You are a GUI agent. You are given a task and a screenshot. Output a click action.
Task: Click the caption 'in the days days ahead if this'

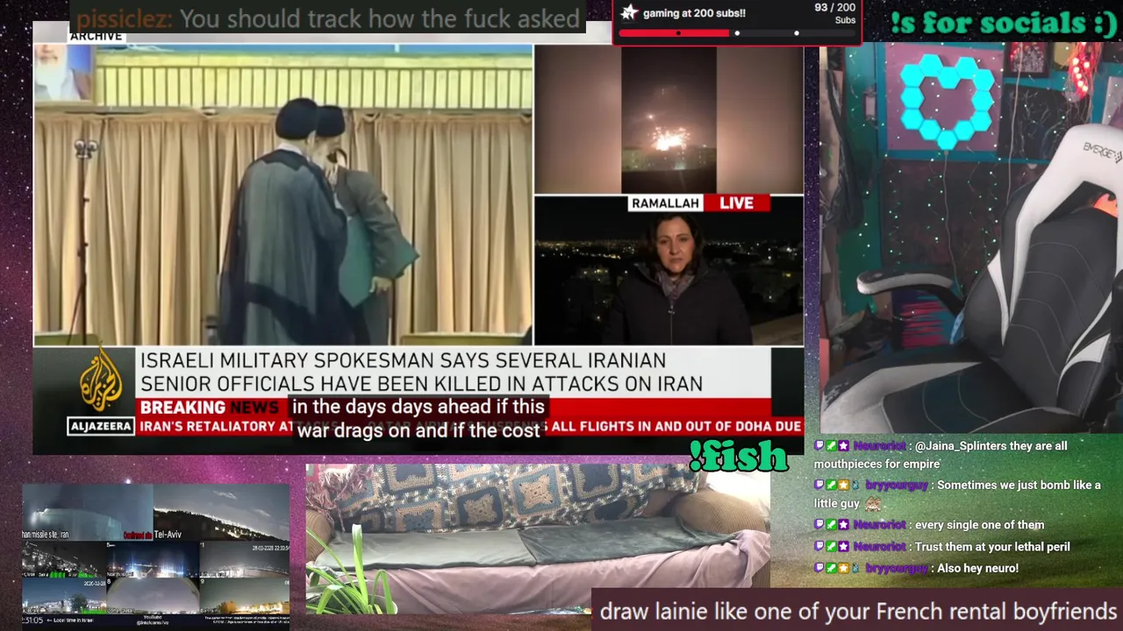click(418, 407)
